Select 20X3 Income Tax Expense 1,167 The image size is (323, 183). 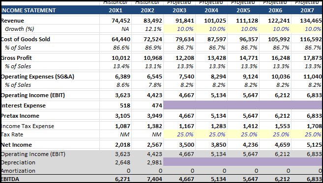[187, 126]
